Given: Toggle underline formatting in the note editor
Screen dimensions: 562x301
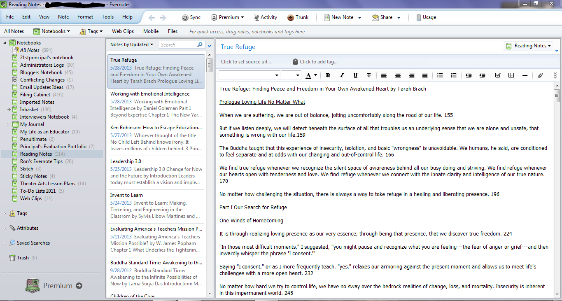Looking at the screenshot, I should pyautogui.click(x=355, y=75).
